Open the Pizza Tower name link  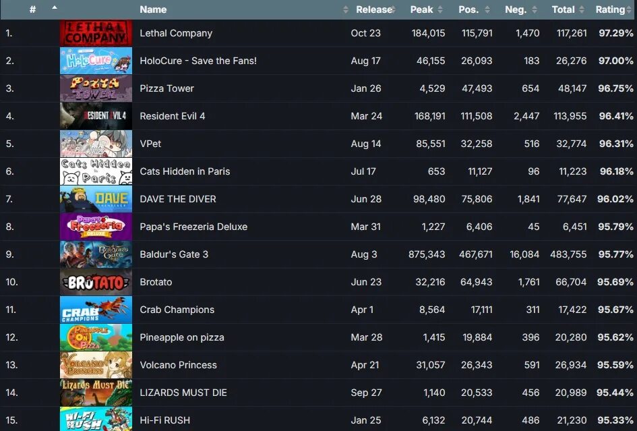167,88
